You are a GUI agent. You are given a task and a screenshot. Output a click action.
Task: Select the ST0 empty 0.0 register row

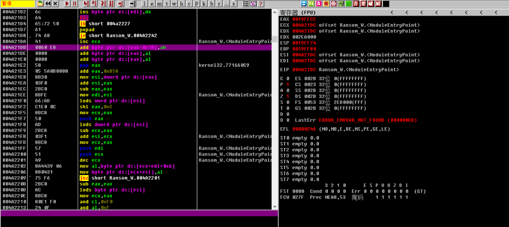[x=300, y=138]
